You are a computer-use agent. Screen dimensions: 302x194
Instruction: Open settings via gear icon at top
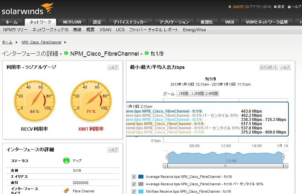[x=275, y=7]
